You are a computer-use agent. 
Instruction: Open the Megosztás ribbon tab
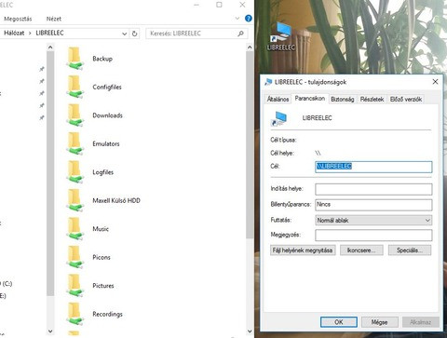[x=18, y=19]
